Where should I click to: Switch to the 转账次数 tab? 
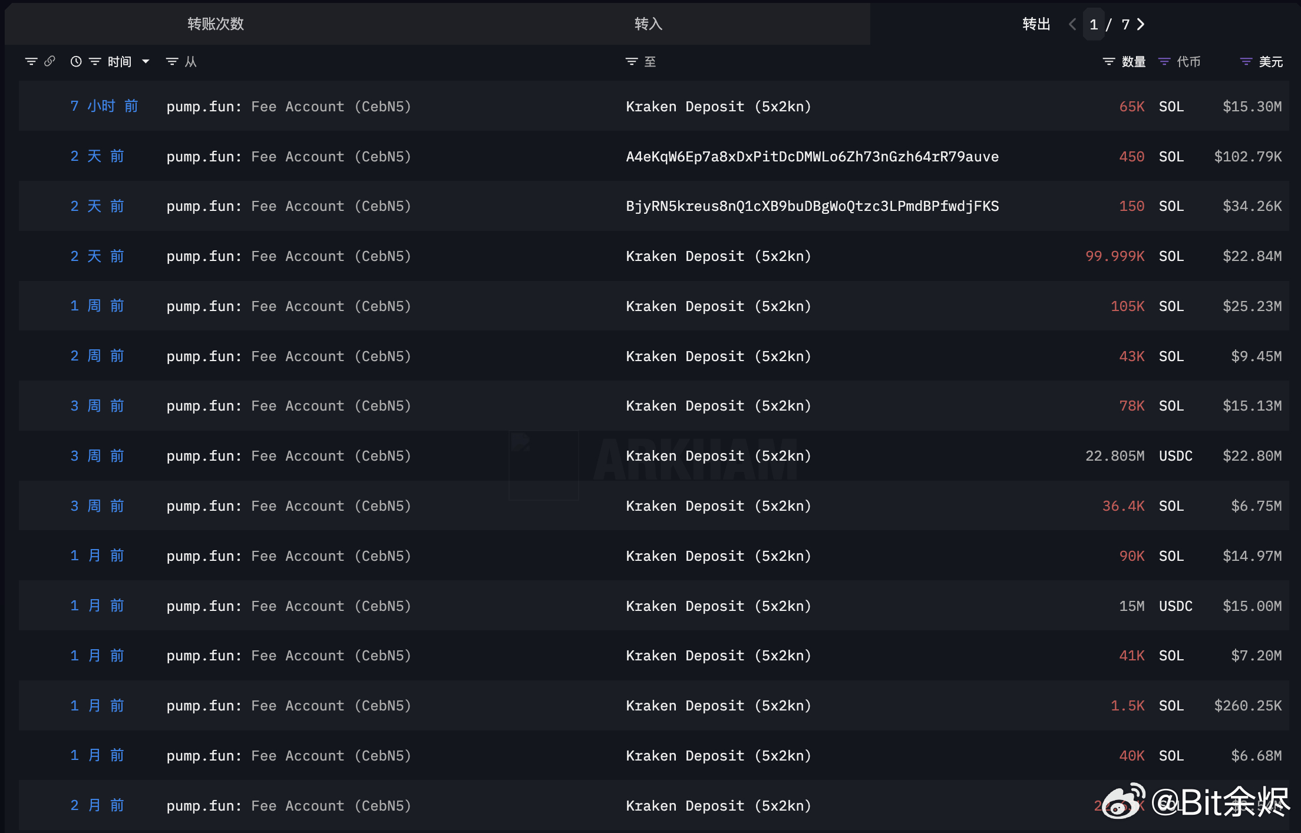[x=216, y=24]
